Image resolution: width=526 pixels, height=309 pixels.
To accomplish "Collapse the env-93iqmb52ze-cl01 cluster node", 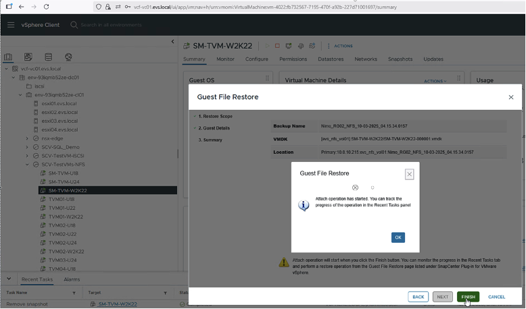I will pos(20,94).
